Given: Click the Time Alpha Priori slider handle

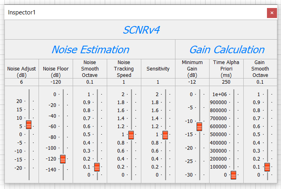Looking at the screenshot, I should pos(233,175).
